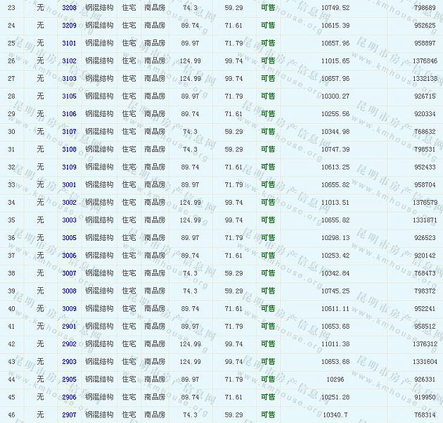Select total price 926331 in row 44
The width and height of the screenshot is (443, 423).
click(424, 379)
